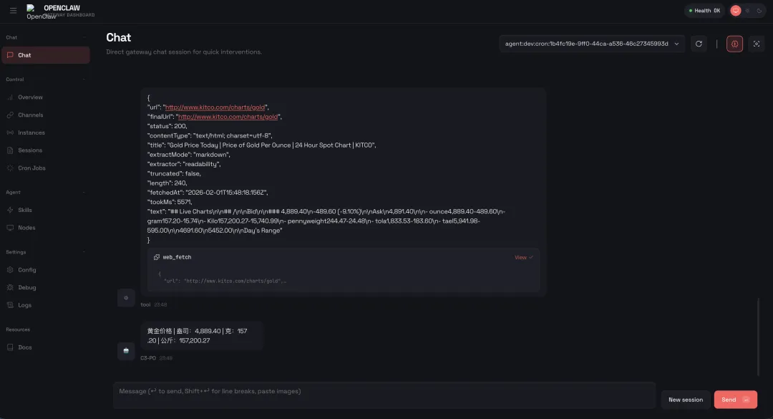This screenshot has height=419, width=773.
Task: Open the Instances page
Action: click(31, 133)
